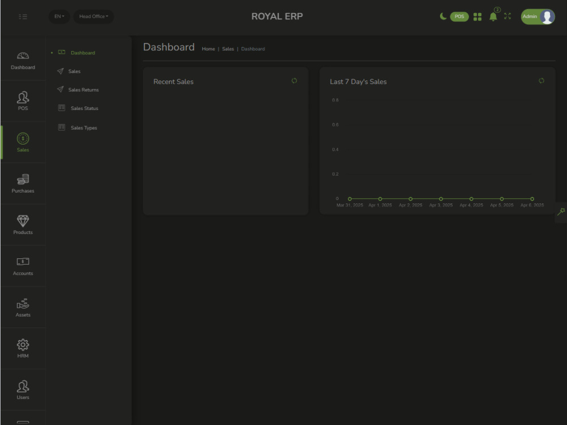The image size is (567, 425).
Task: Toggle the sidebar hamburger menu icon
Action: (23, 16)
